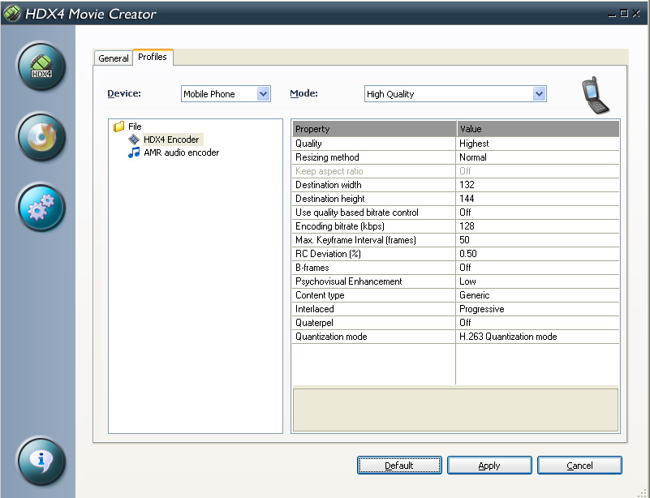Click the Max. Keyframe Interval value 50
Screen dimensions: 650x498
coord(464,240)
